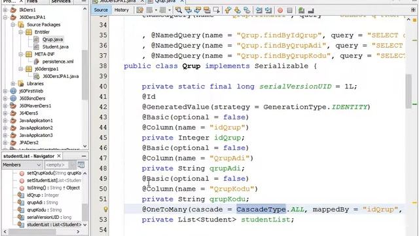The height and width of the screenshot is (236, 419).
Task: Open persistence.xml in project tree
Action: [x=58, y=62]
